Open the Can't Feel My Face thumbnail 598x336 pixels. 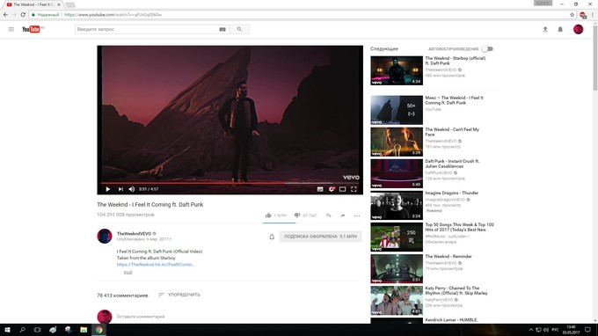coord(397,142)
